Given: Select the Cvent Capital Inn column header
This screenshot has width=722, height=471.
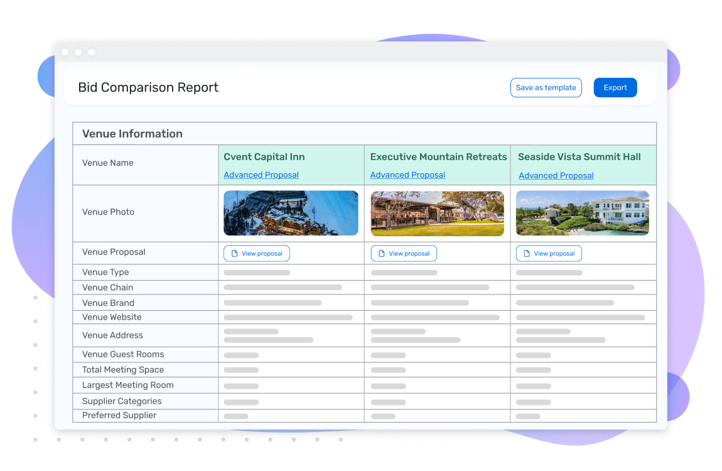Looking at the screenshot, I should 264,156.
